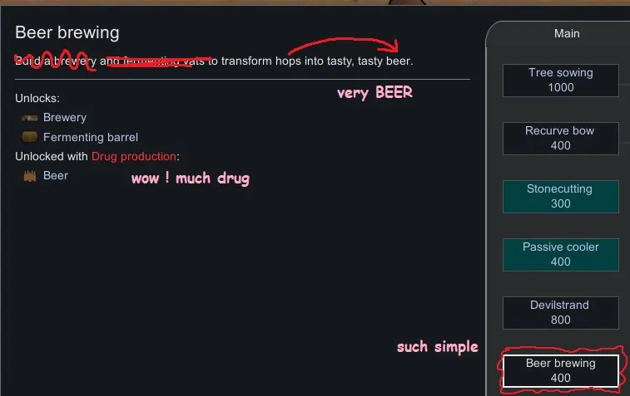Click the Unlocks section heading
630x396 pixels.
(37, 98)
